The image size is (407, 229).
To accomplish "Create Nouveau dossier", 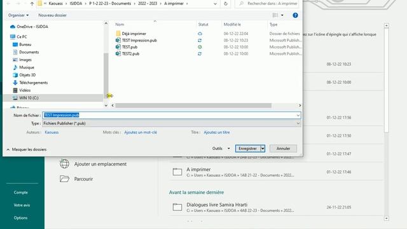I will pyautogui.click(x=52, y=15).
